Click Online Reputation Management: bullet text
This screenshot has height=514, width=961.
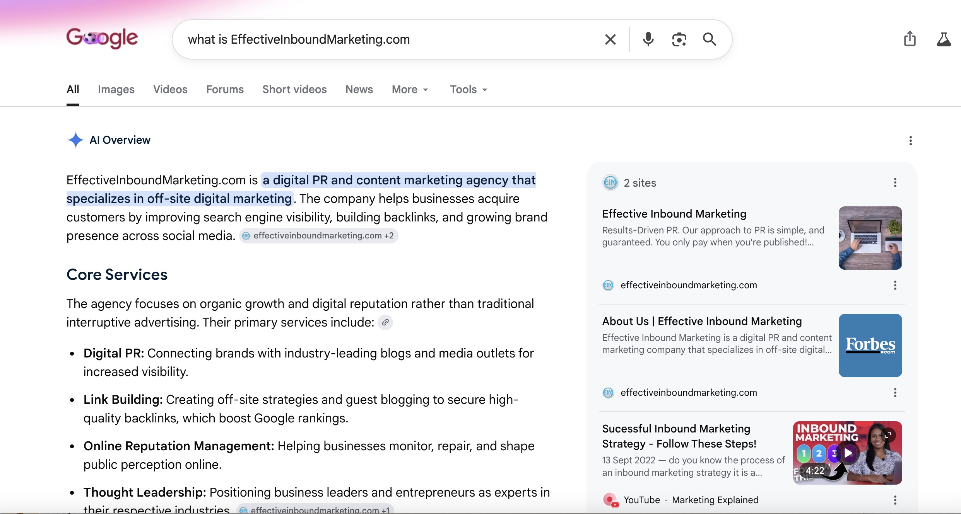(179, 446)
